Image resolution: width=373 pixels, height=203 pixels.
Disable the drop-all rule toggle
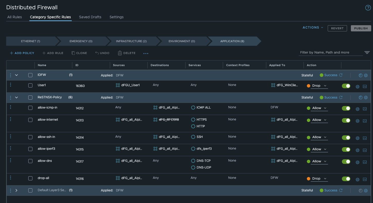[346, 179]
